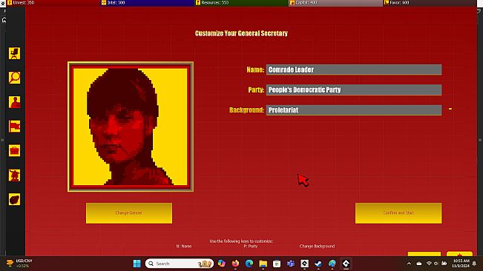Image resolution: width=483 pixels, height=271 pixels.
Task: Open the clock showing 10:55 AM
Action: [461, 264]
